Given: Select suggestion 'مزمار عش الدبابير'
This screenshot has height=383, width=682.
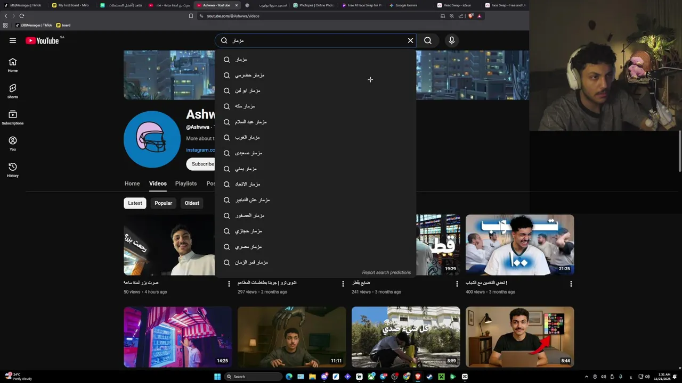Looking at the screenshot, I should (315, 200).
